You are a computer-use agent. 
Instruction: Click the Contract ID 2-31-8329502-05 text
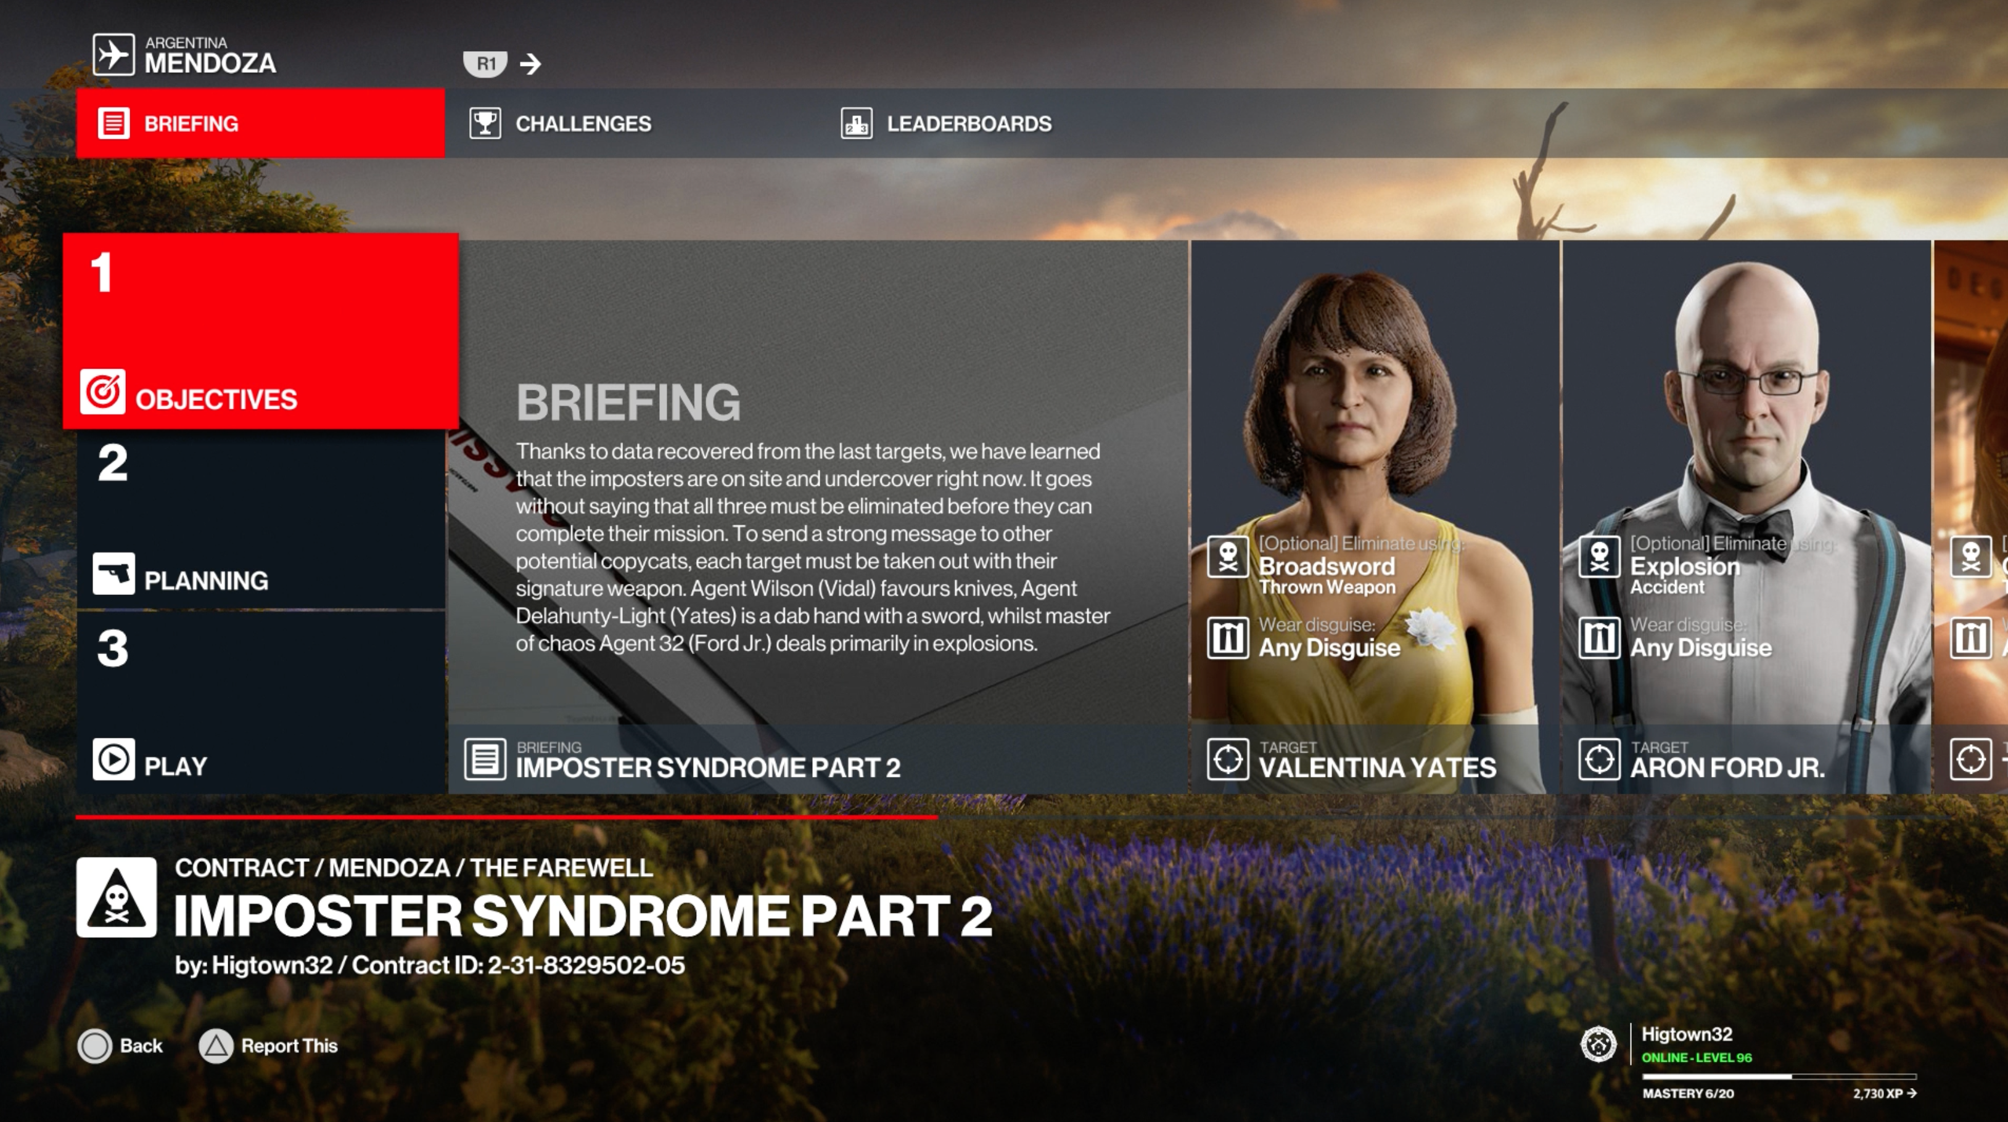coord(519,965)
